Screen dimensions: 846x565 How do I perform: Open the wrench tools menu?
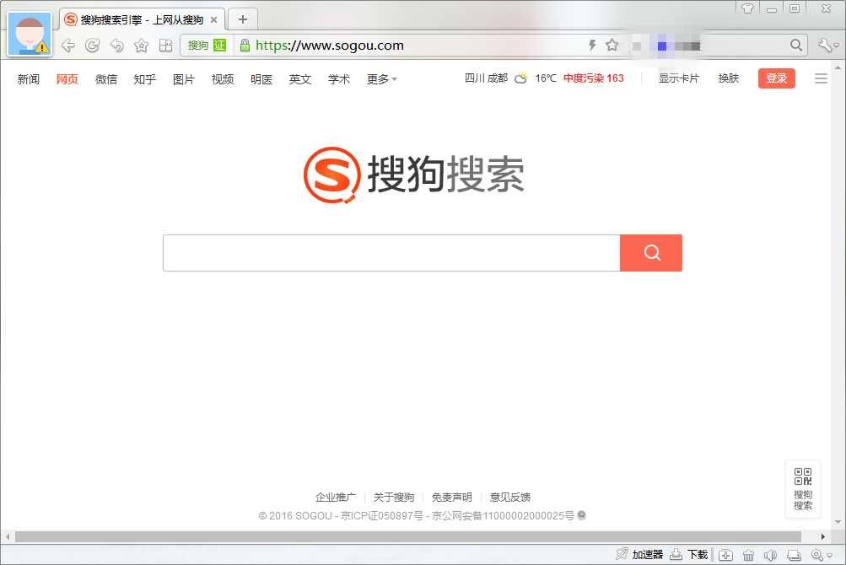pos(827,46)
